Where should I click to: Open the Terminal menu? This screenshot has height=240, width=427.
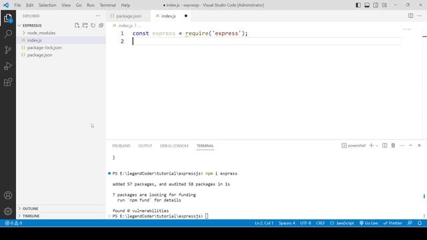[107, 5]
